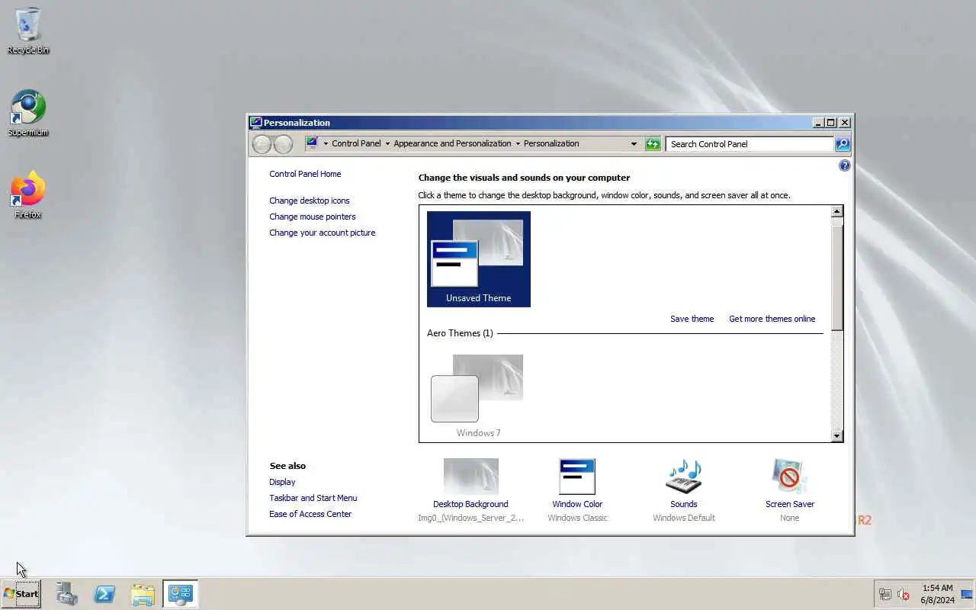Image resolution: width=976 pixels, height=610 pixels.
Task: Open the Display link under See also
Action: (282, 482)
